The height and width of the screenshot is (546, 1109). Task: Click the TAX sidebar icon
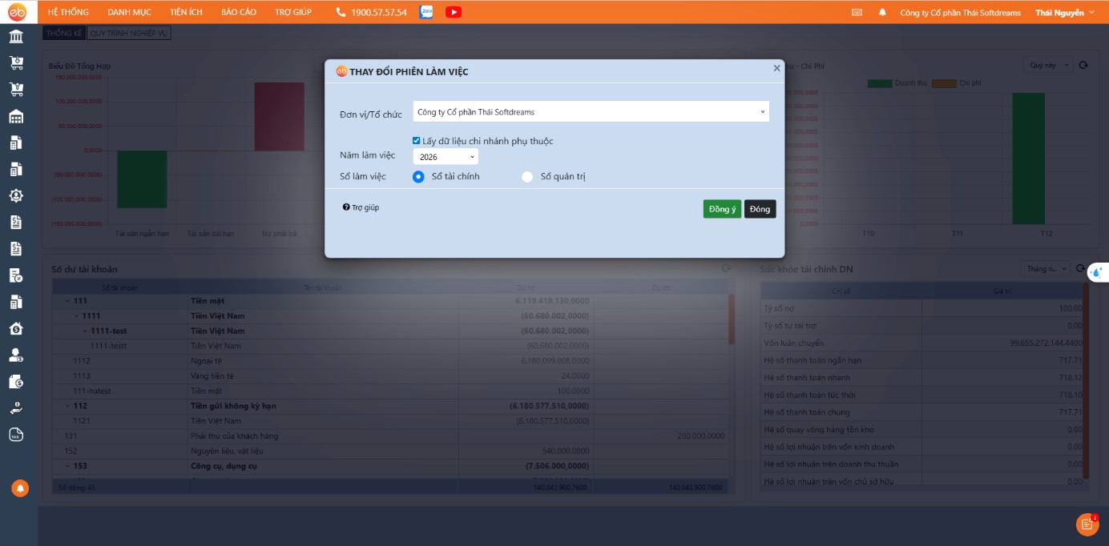coord(15,435)
